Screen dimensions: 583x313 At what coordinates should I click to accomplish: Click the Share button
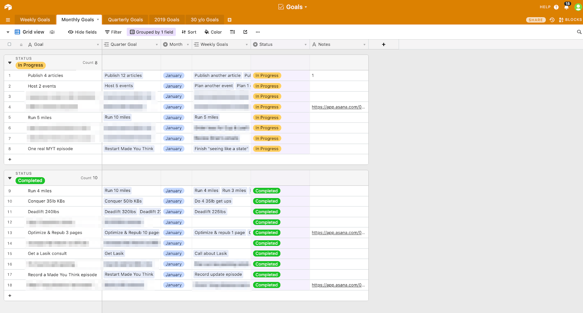point(536,20)
